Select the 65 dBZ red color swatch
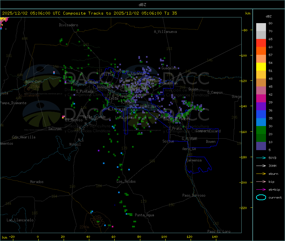The height and width of the screenshot is (241, 285). point(261,43)
